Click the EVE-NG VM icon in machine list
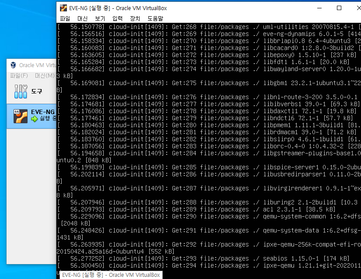The height and width of the screenshot is (279, 361). click(21, 116)
